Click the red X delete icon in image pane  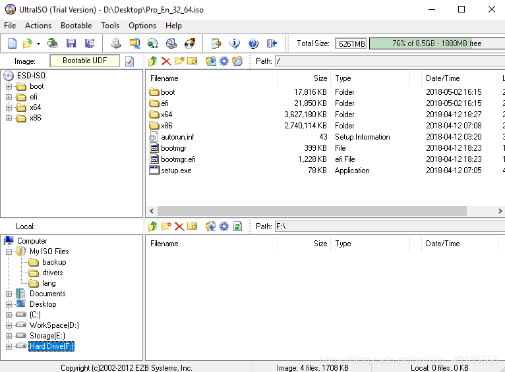pyautogui.click(x=166, y=61)
